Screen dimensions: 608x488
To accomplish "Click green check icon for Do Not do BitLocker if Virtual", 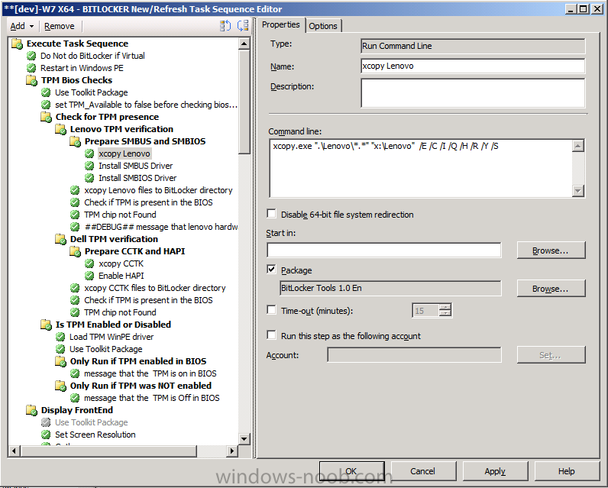I will [31, 56].
